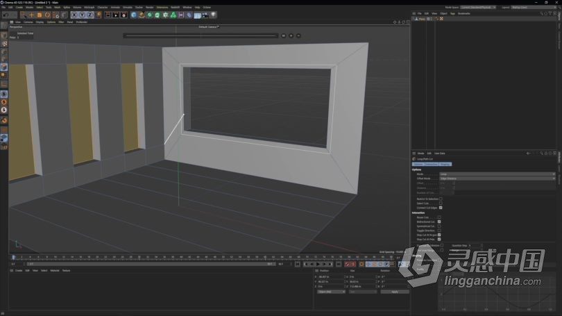
Task: Open the File menu in main menu bar
Action: (x=3, y=7)
